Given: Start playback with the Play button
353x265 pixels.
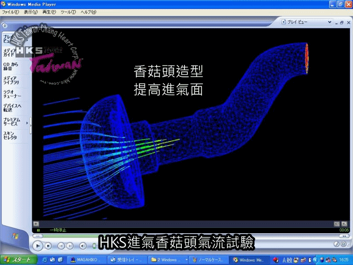Looking at the screenshot, I should [38, 246].
